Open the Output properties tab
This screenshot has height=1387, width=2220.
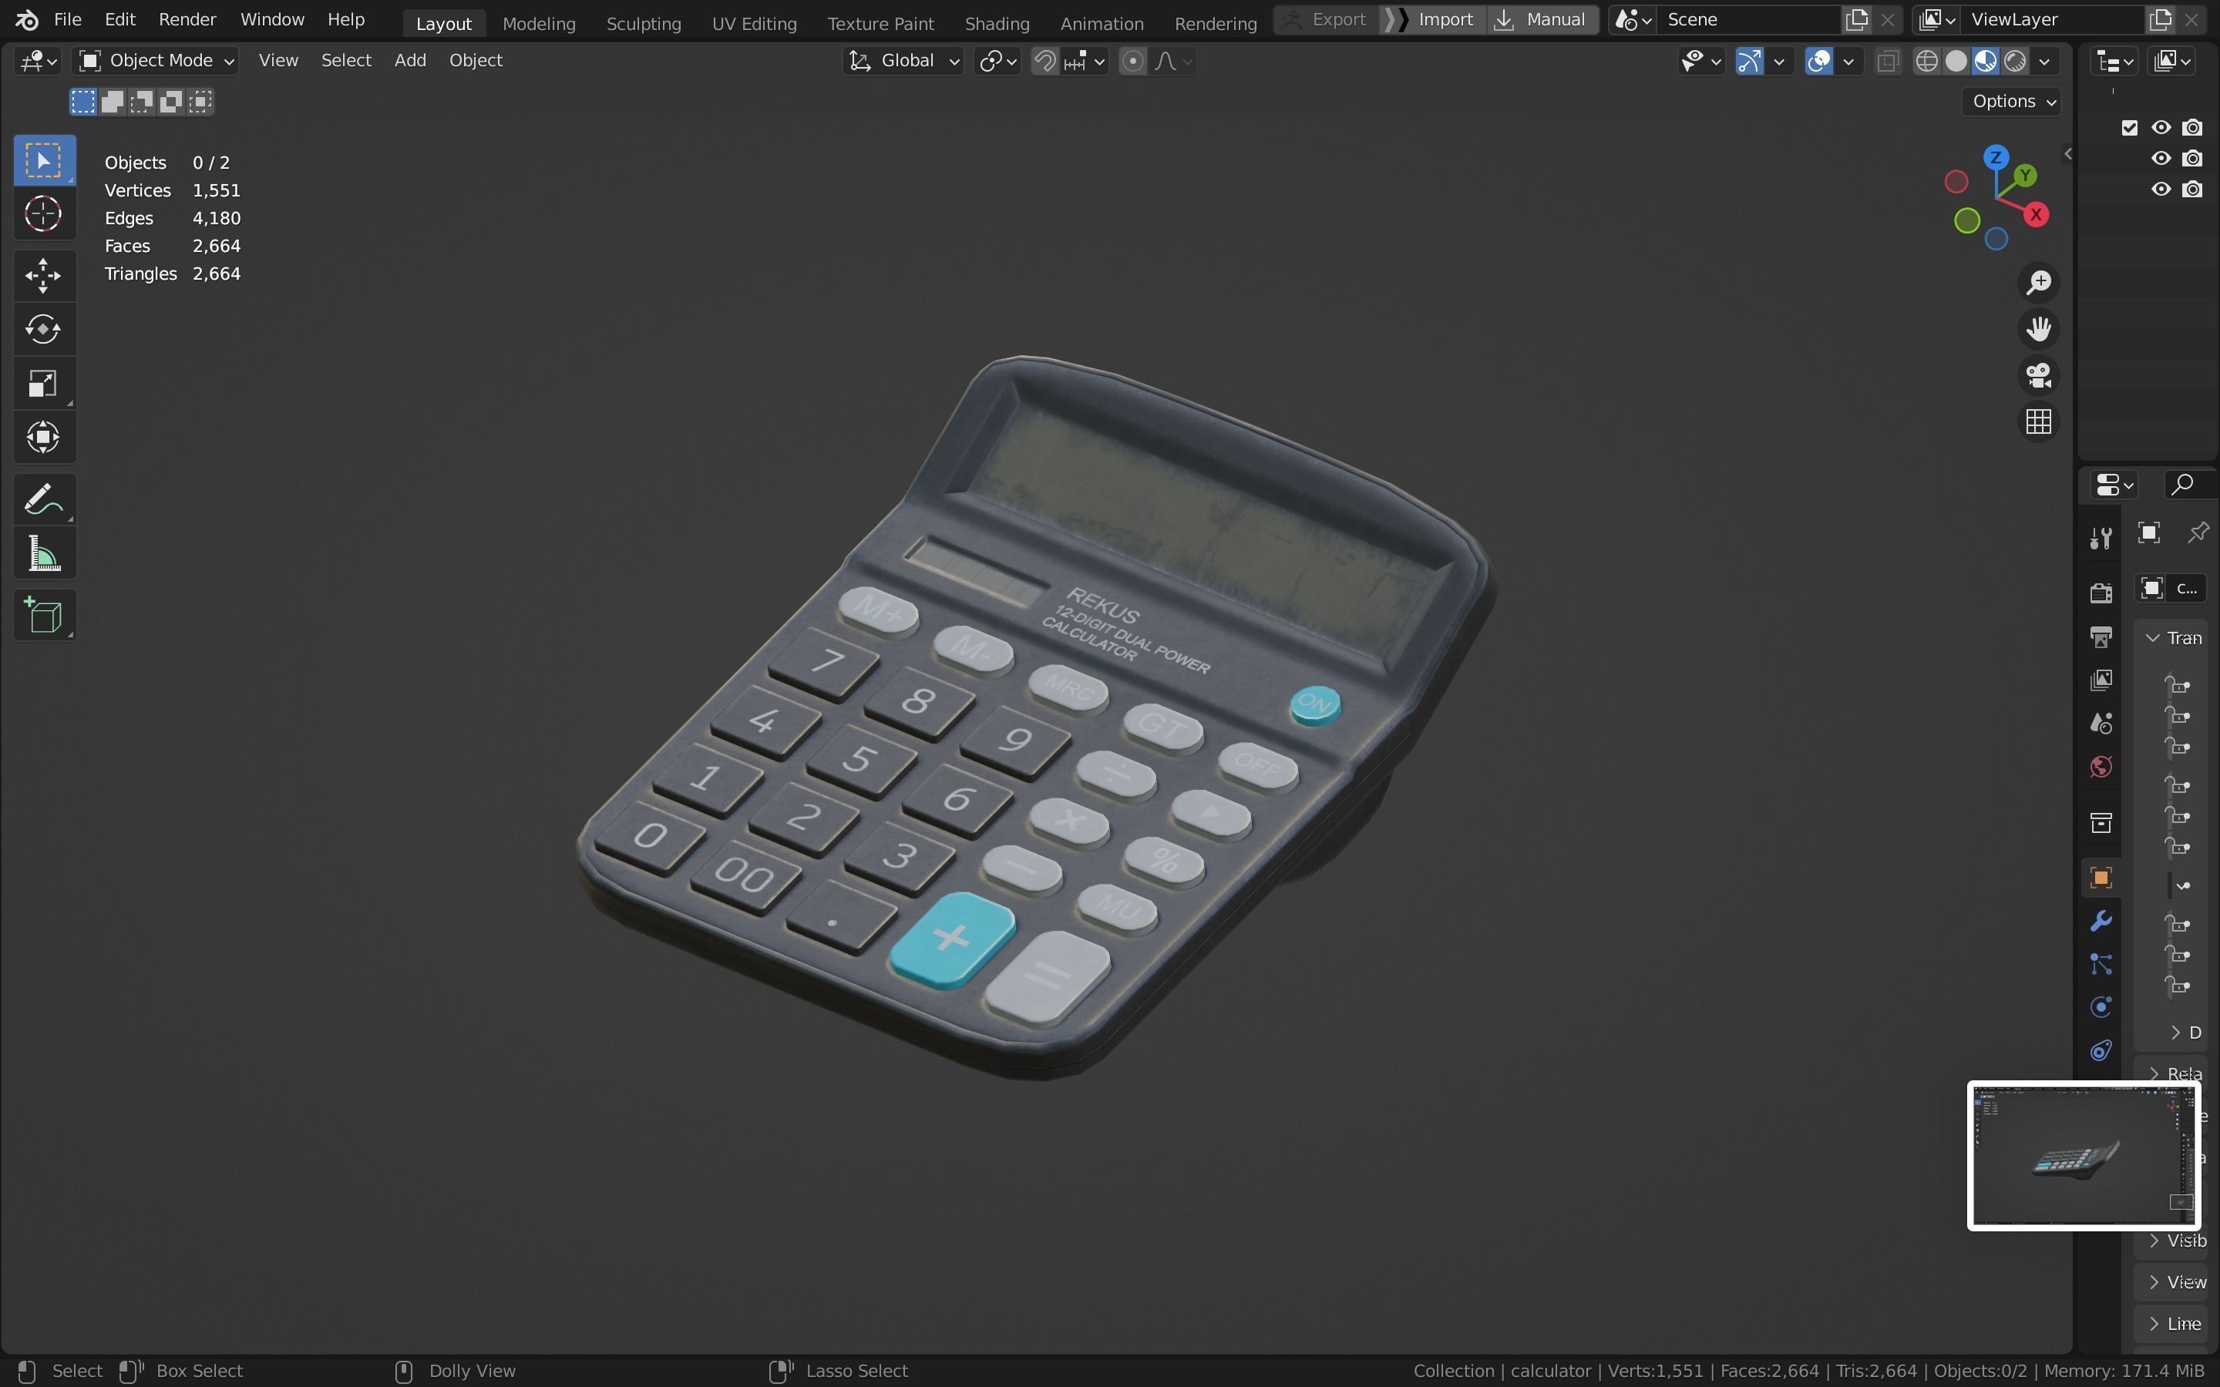[x=2101, y=636]
